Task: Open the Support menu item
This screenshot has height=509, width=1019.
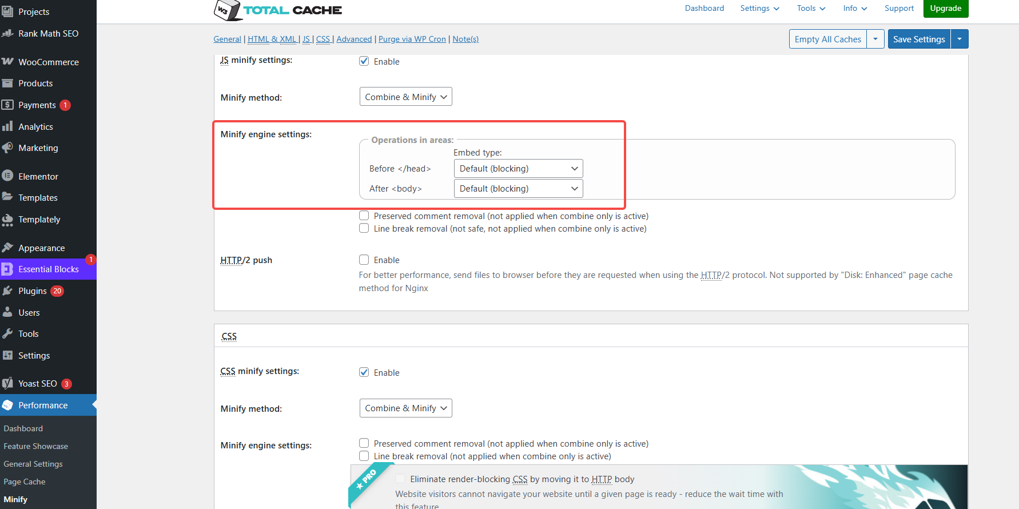Action: point(899,8)
